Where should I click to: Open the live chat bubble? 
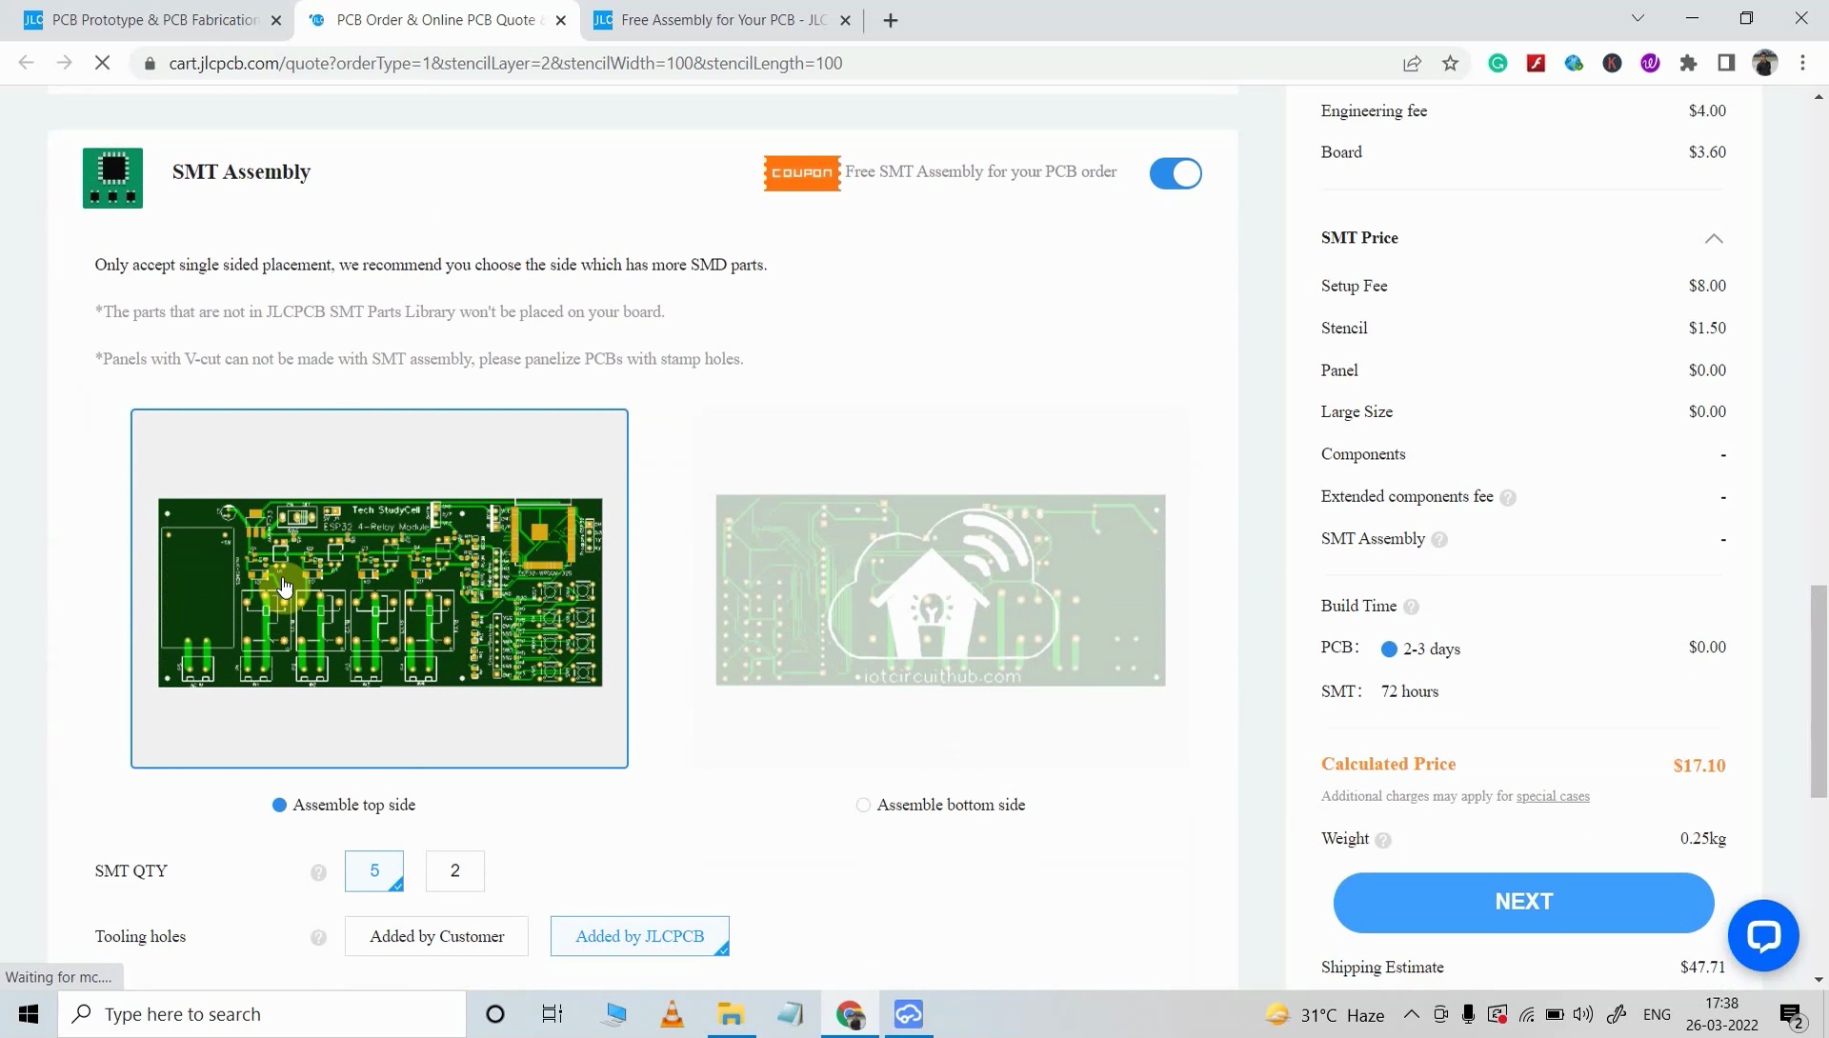tap(1763, 935)
